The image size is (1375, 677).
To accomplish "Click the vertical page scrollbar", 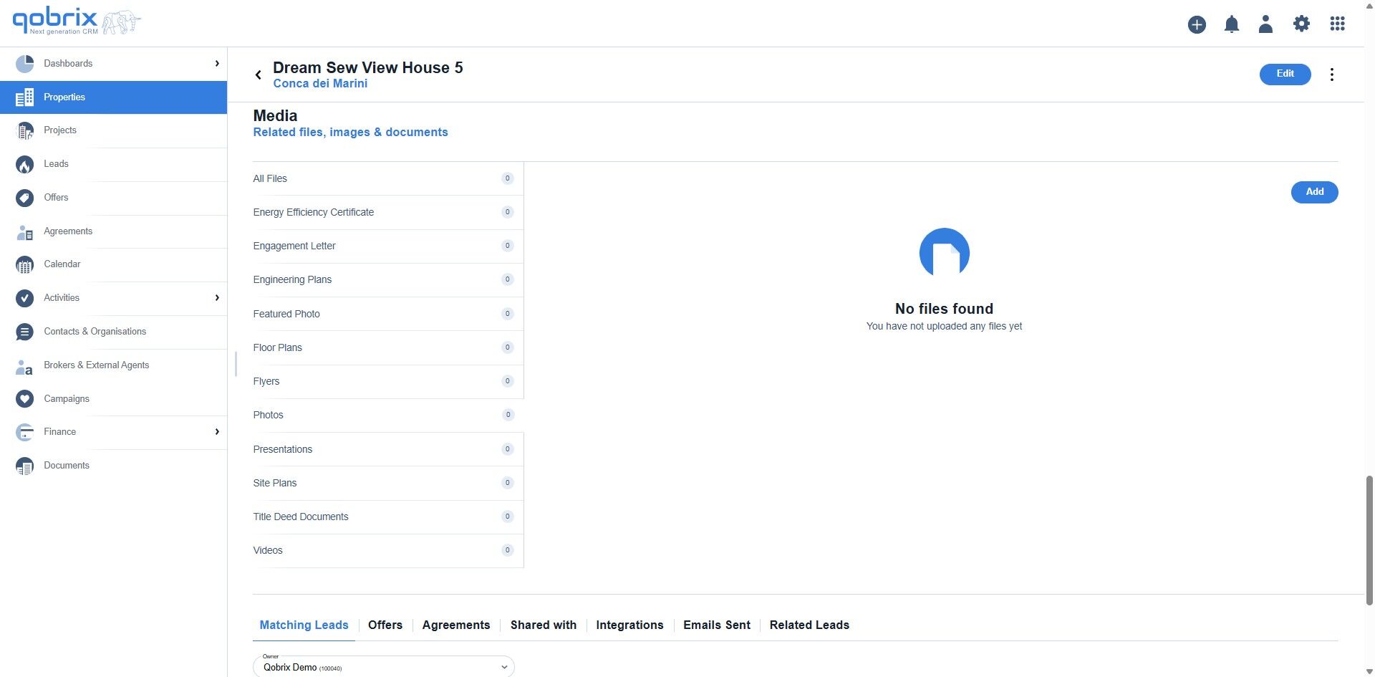I will [x=1369, y=540].
